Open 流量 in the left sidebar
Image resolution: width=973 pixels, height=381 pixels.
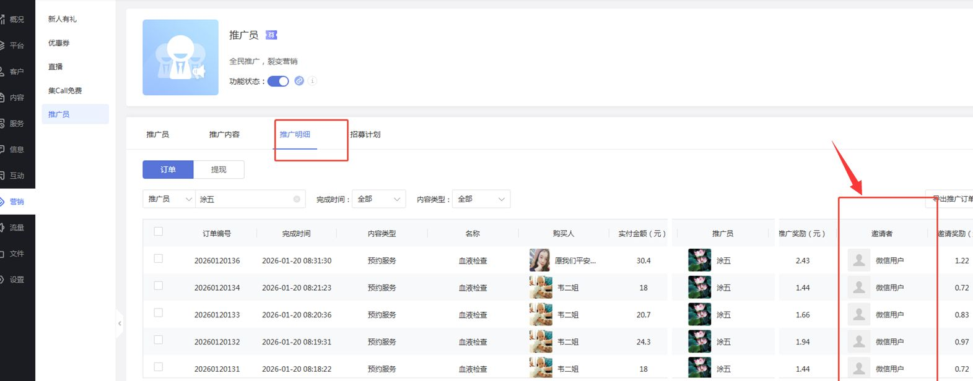[17, 228]
